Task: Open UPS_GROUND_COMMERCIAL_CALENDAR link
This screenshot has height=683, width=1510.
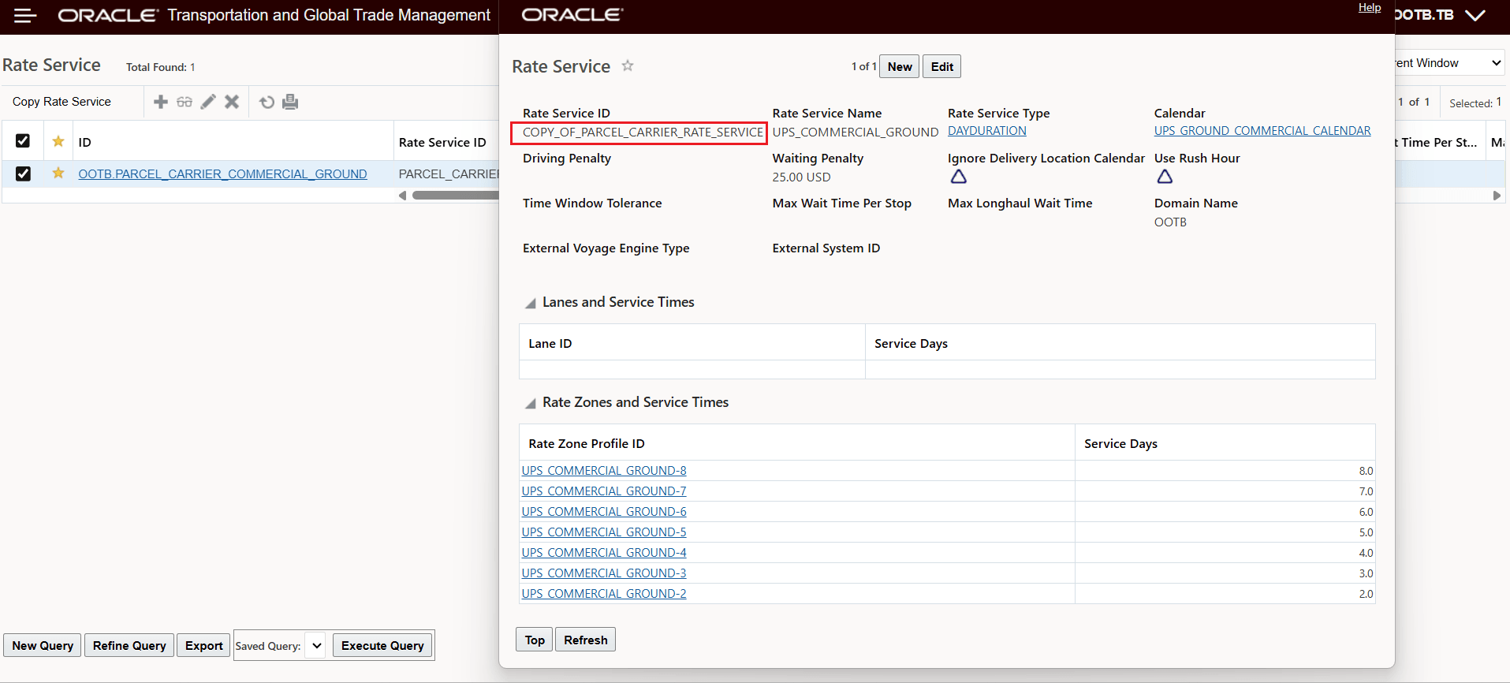Action: [1262, 131]
